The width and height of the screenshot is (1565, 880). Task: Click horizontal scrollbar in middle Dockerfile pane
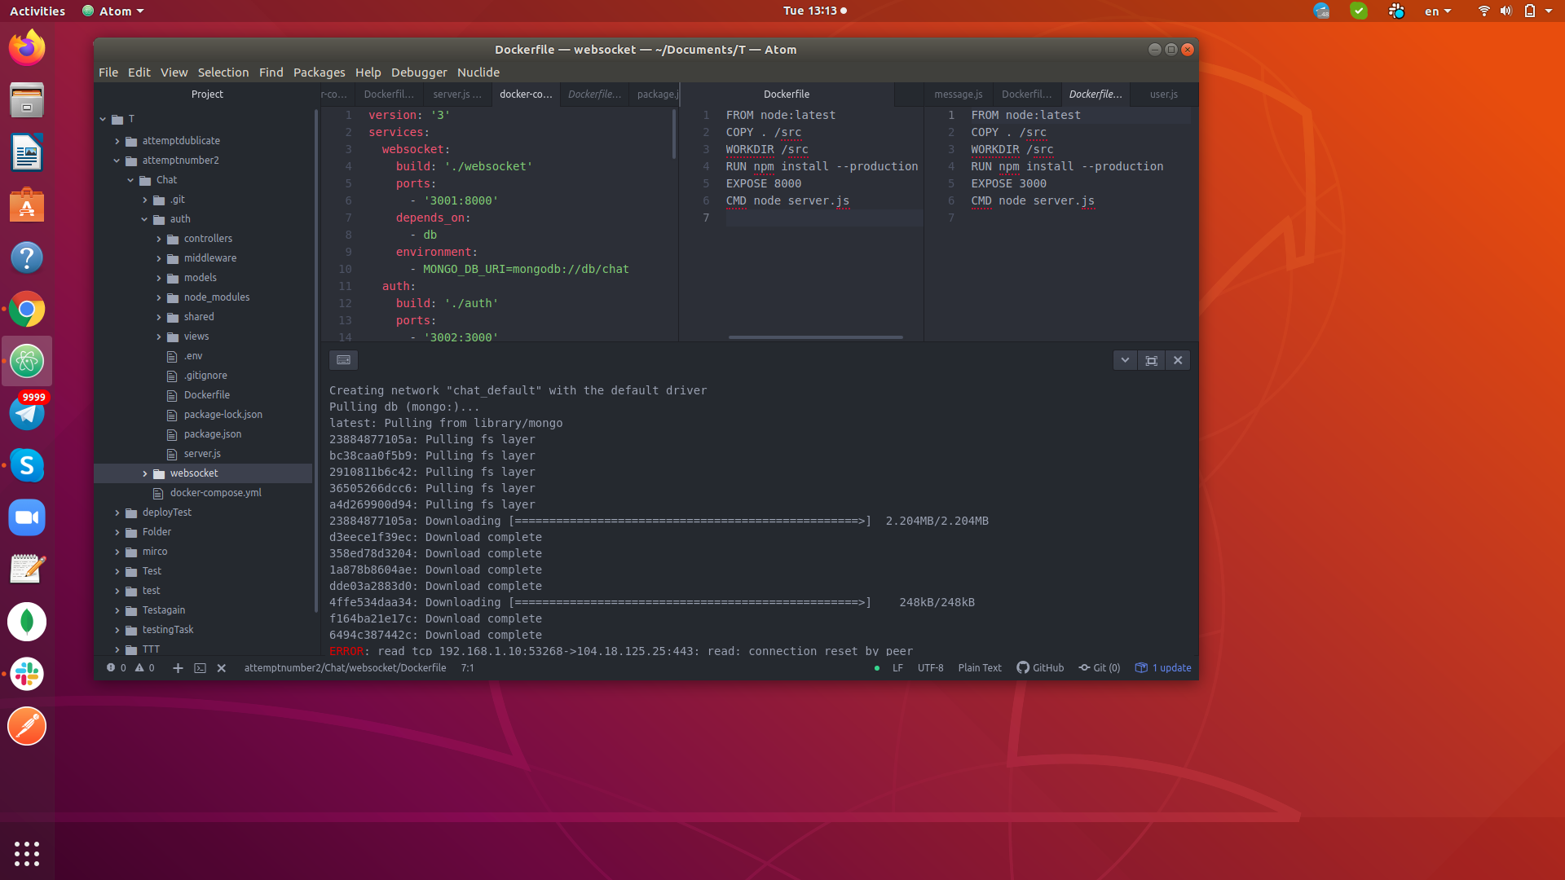tap(815, 337)
